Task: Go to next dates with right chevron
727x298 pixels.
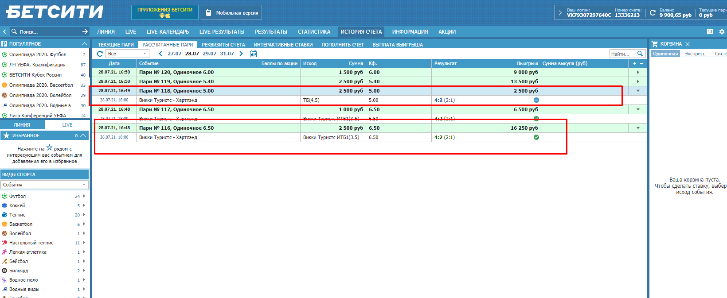Action: tap(241, 54)
